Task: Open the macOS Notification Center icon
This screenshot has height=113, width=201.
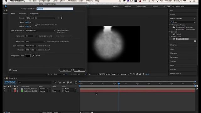Action: pyautogui.click(x=194, y=1)
